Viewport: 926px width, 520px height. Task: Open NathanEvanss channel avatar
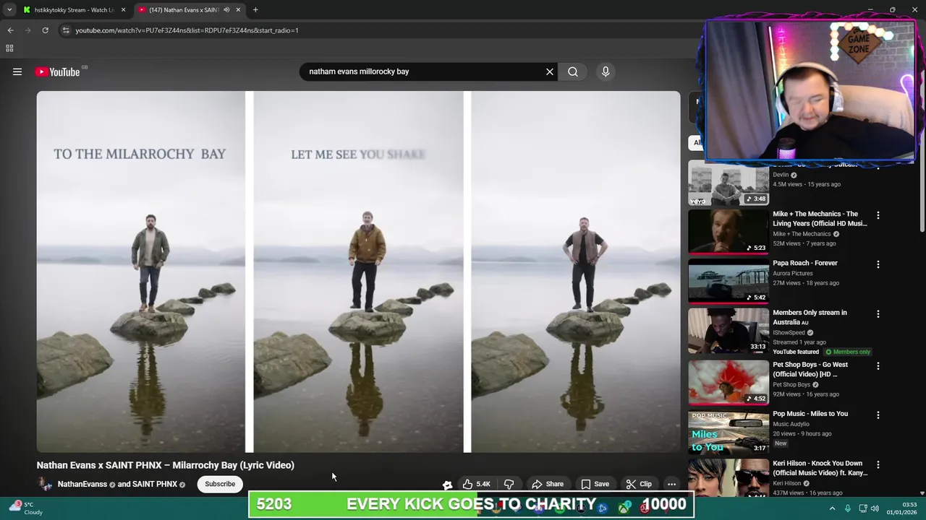[x=45, y=484]
